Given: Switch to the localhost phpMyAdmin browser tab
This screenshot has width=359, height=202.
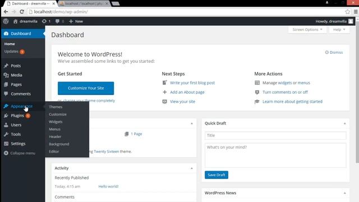Looking at the screenshot, I should 84,4.
